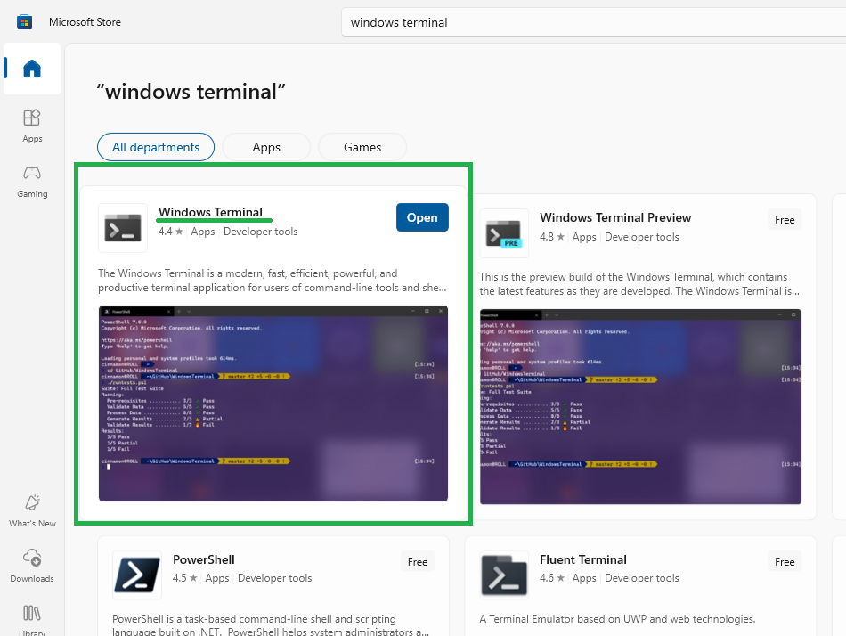Image resolution: width=846 pixels, height=636 pixels.
Task: Open What's New in sidebar
Action: pyautogui.click(x=32, y=510)
